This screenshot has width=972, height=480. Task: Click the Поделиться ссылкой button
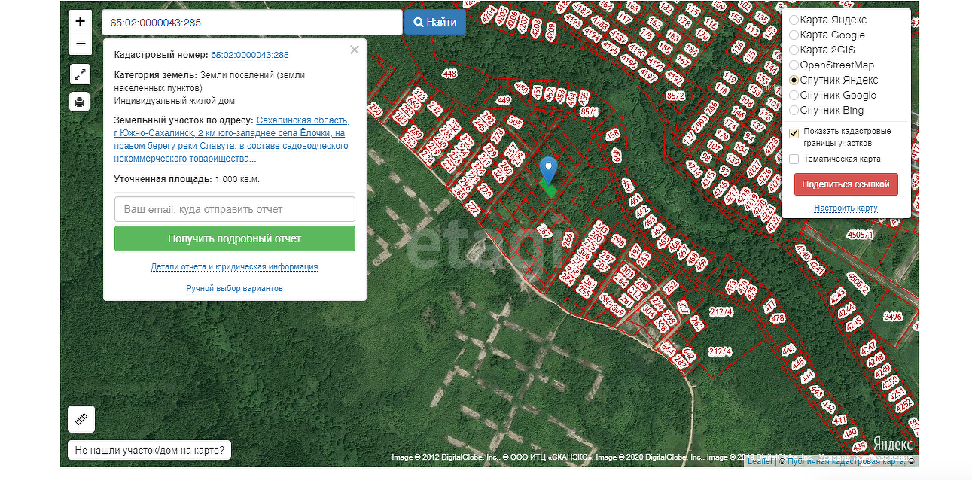846,184
